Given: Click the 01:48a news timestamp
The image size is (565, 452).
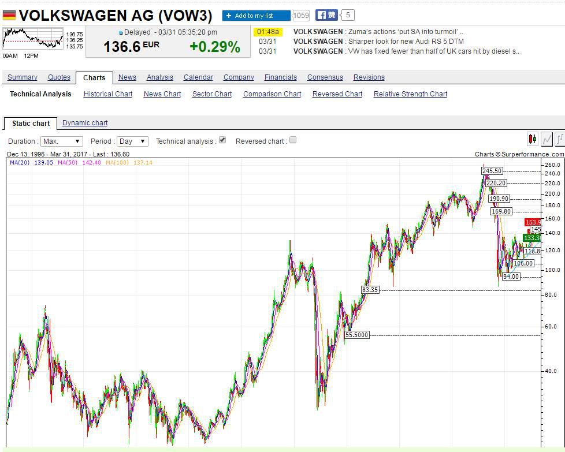Looking at the screenshot, I should point(268,32).
